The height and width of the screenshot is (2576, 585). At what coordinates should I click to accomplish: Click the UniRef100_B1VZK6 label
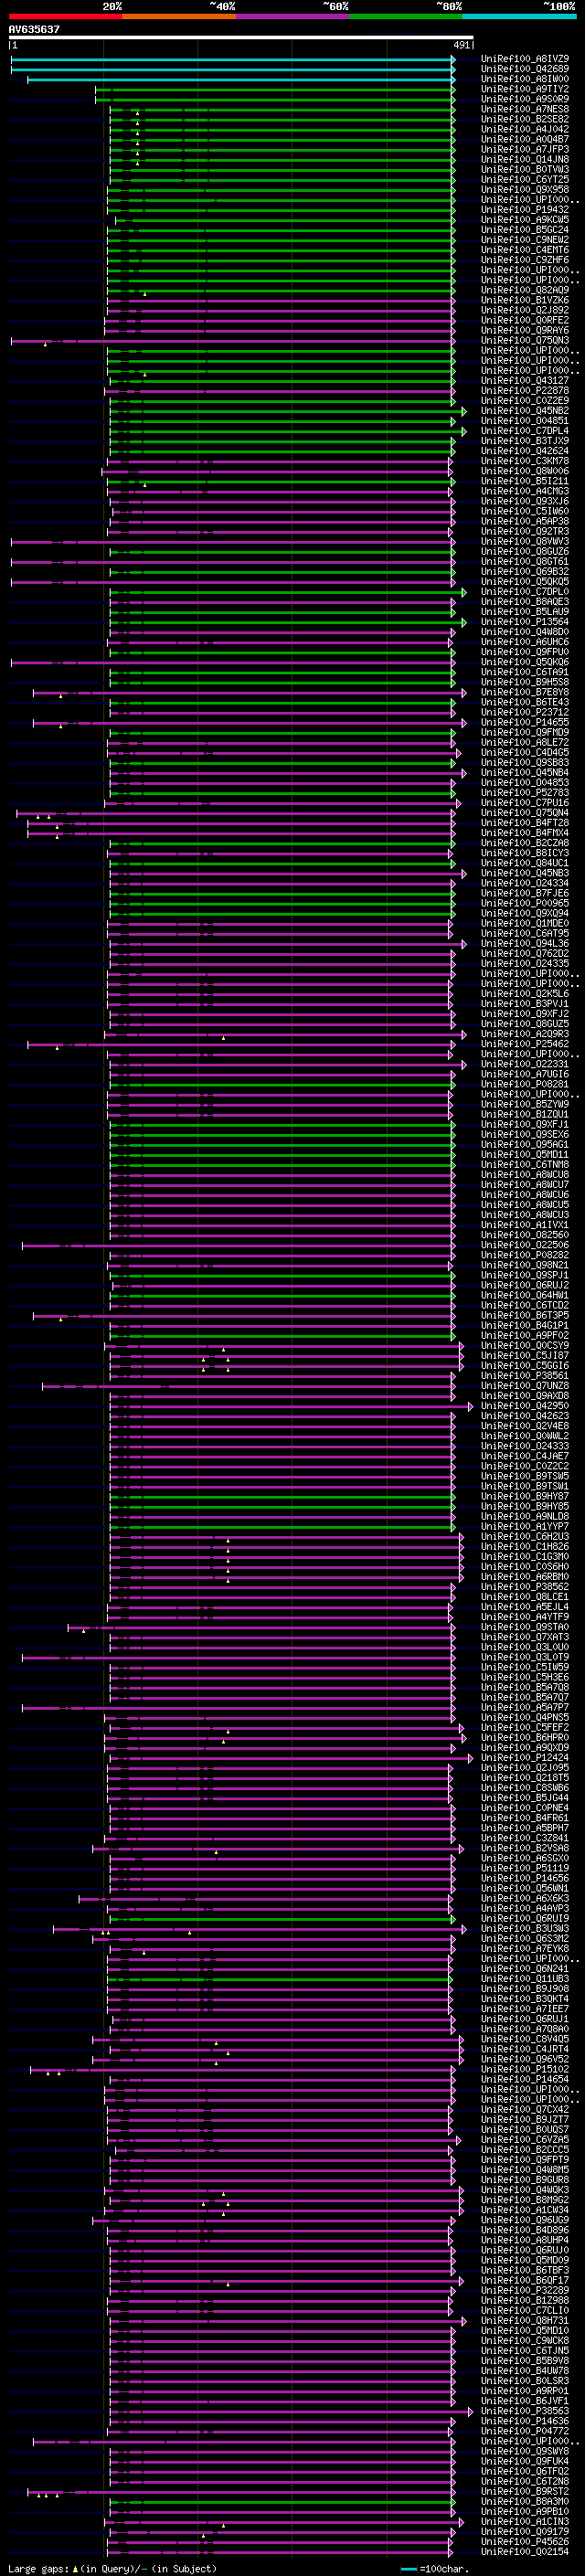(525, 300)
